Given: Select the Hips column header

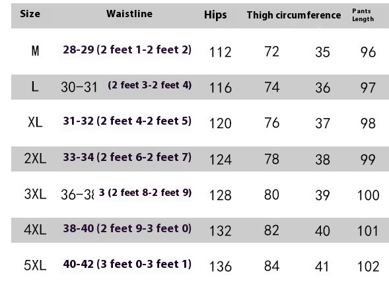Looking at the screenshot, I should [x=215, y=15].
